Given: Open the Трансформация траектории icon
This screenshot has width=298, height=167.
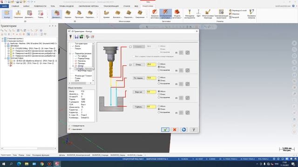Looking at the screenshot, I should click(221, 14).
